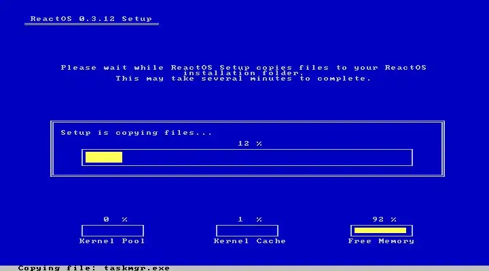Click the 'Please wait while ReactOS Setup' message

244,70
